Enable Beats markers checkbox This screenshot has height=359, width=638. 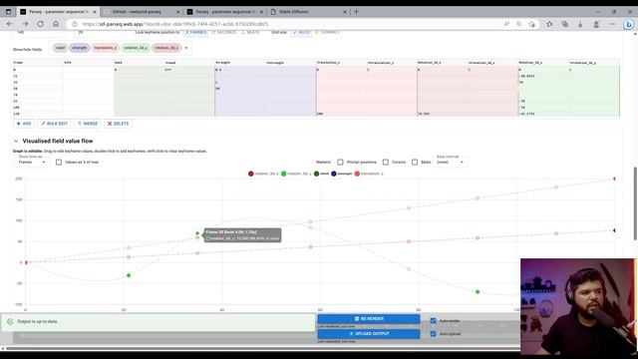click(415, 162)
